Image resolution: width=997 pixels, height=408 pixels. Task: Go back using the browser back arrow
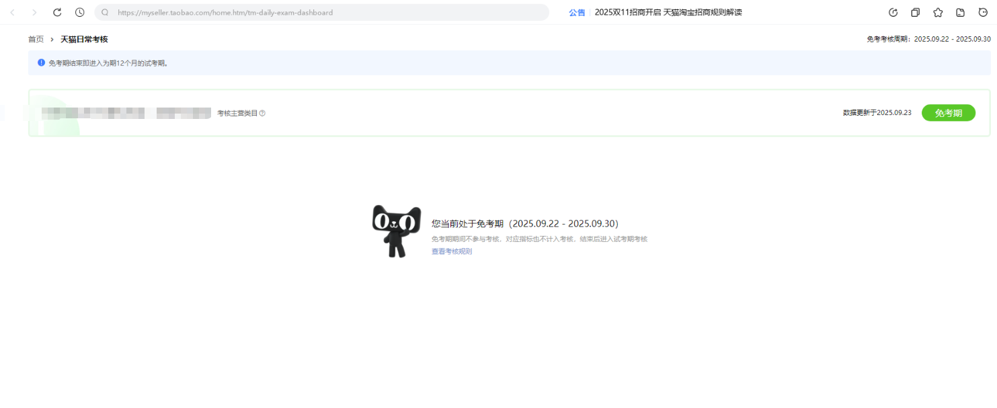(12, 12)
